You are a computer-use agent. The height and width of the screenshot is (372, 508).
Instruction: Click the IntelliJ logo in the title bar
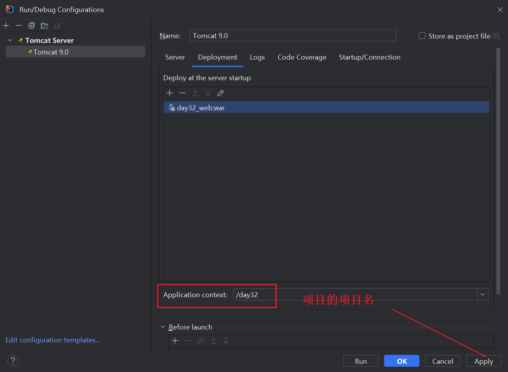10,9
